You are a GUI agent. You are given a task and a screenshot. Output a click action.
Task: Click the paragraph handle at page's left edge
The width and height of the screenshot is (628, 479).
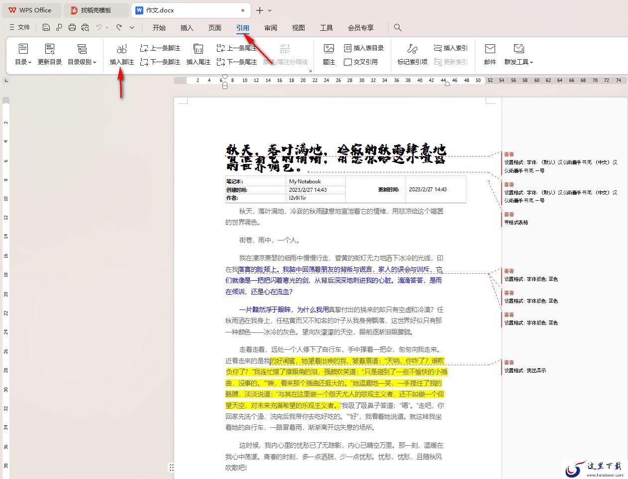click(171, 467)
